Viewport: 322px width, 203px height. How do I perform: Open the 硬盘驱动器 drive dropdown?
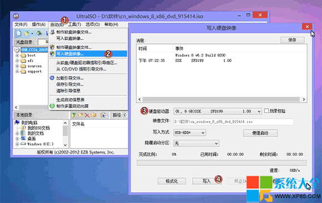pyautogui.click(x=259, y=111)
